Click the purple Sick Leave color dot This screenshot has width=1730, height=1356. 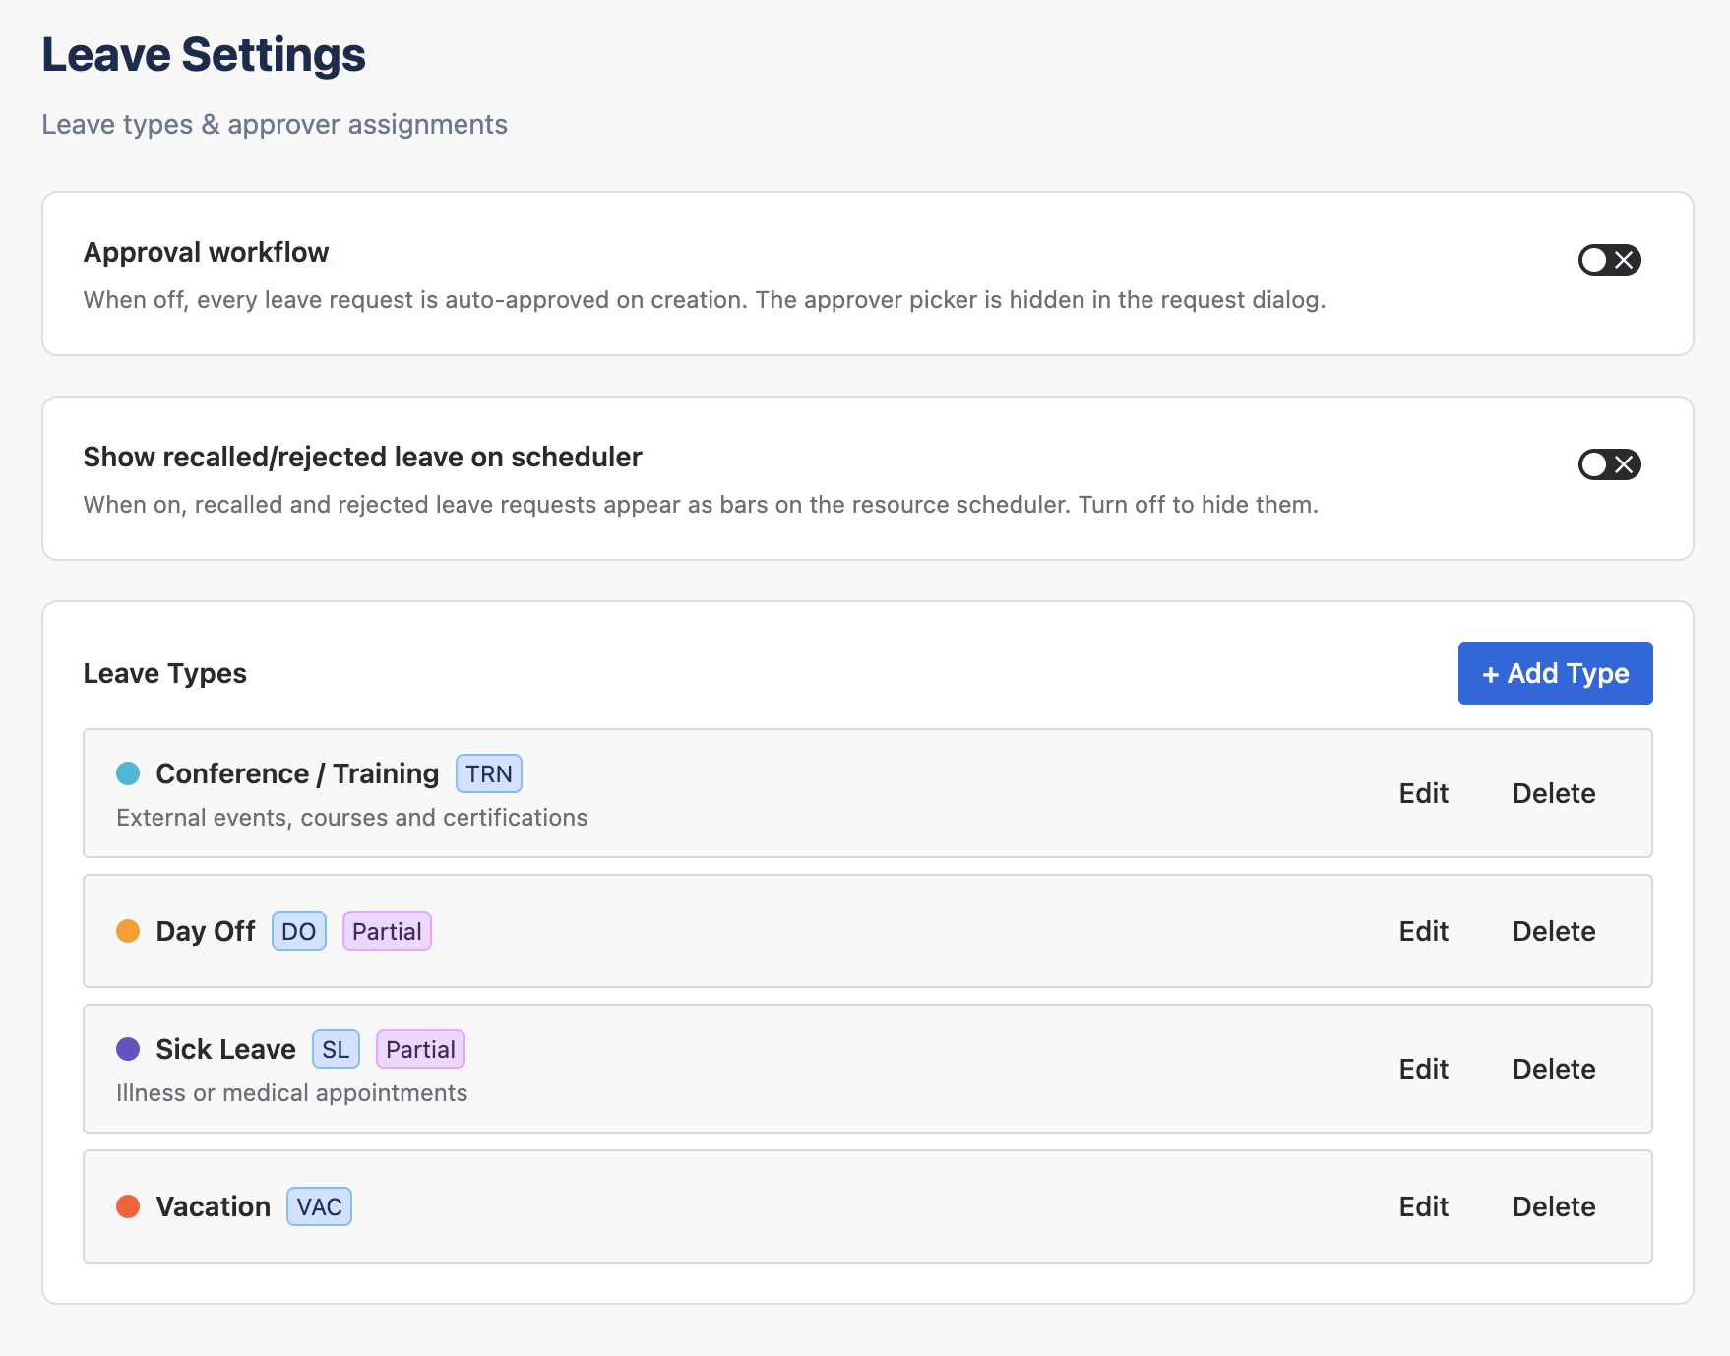128,1049
